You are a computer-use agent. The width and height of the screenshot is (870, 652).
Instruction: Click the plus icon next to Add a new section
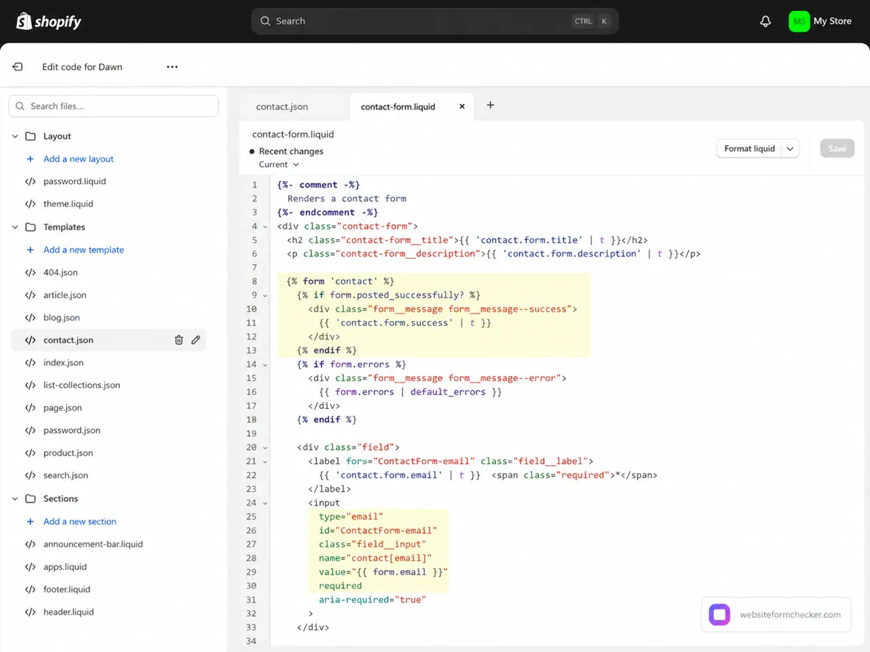[30, 522]
